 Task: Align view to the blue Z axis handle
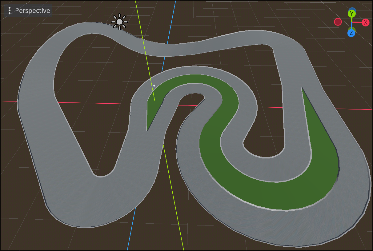(x=351, y=33)
